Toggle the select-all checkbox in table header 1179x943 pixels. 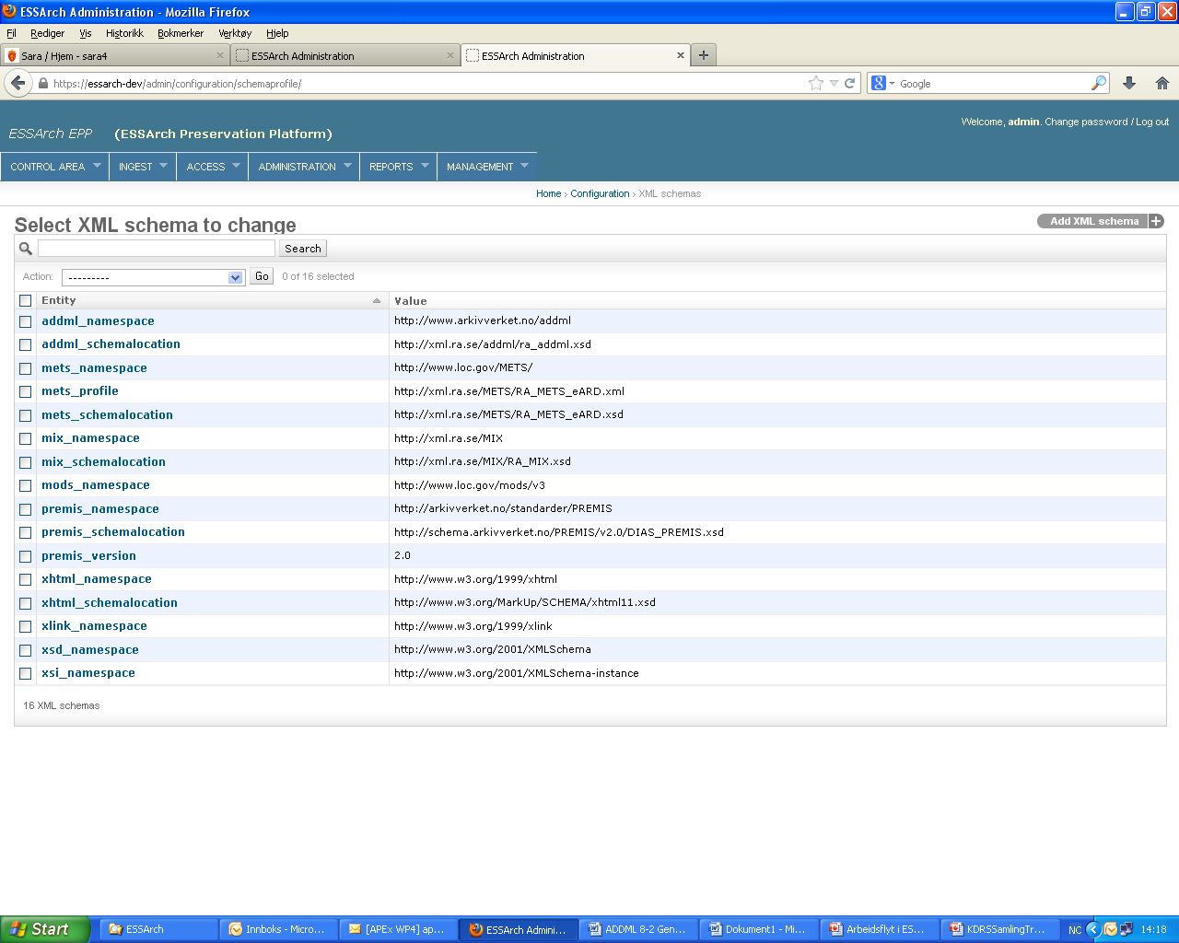pyautogui.click(x=26, y=300)
